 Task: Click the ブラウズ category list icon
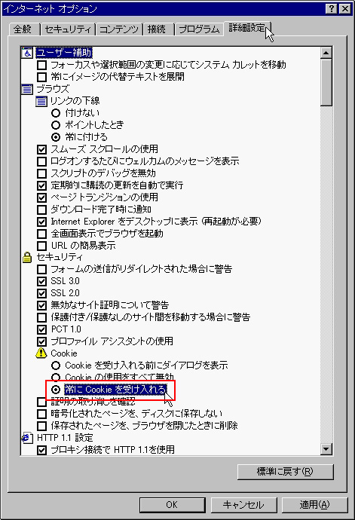point(27,89)
